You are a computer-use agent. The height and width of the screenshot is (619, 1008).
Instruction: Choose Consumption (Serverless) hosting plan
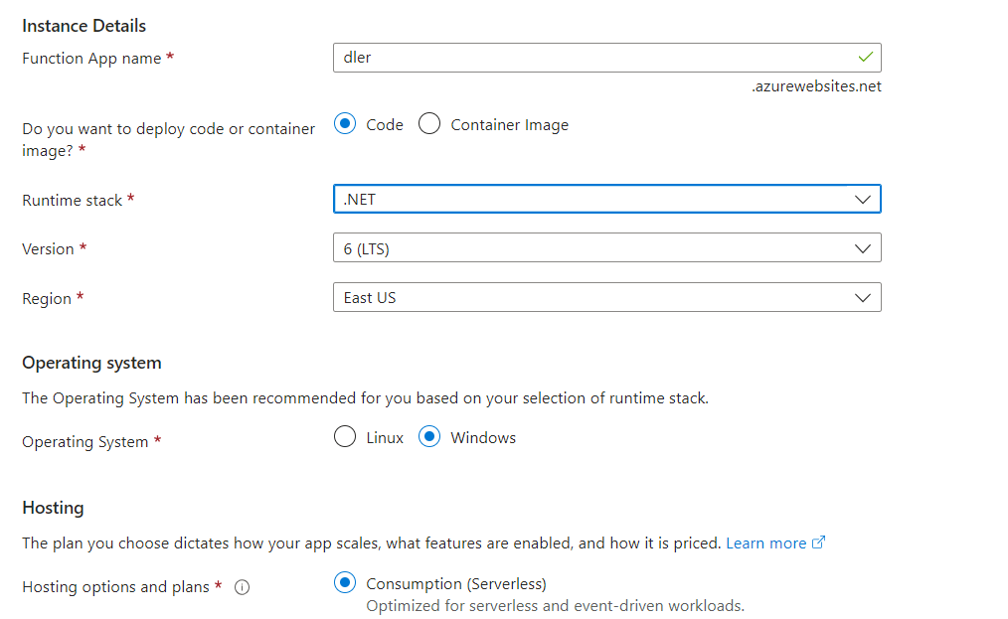pos(345,582)
